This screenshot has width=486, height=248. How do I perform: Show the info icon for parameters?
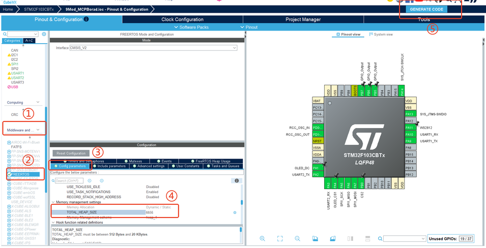[x=237, y=180]
